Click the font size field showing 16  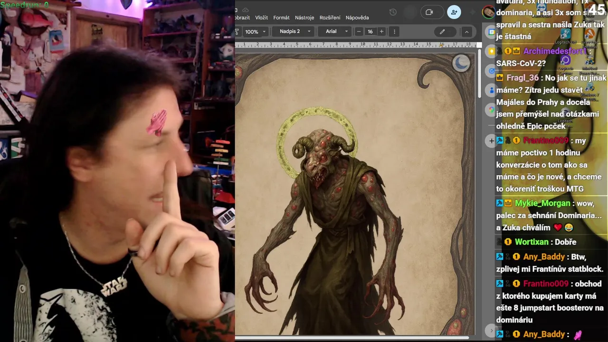coord(370,31)
